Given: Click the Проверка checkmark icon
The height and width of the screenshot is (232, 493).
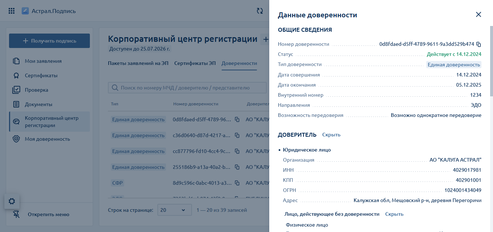Looking at the screenshot, I should pos(16,90).
